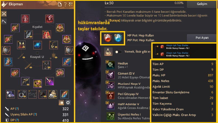This screenshot has width=218, height=123.
Task: Toggle the Yemek, İksir auto-use switch
Action: 118,52
